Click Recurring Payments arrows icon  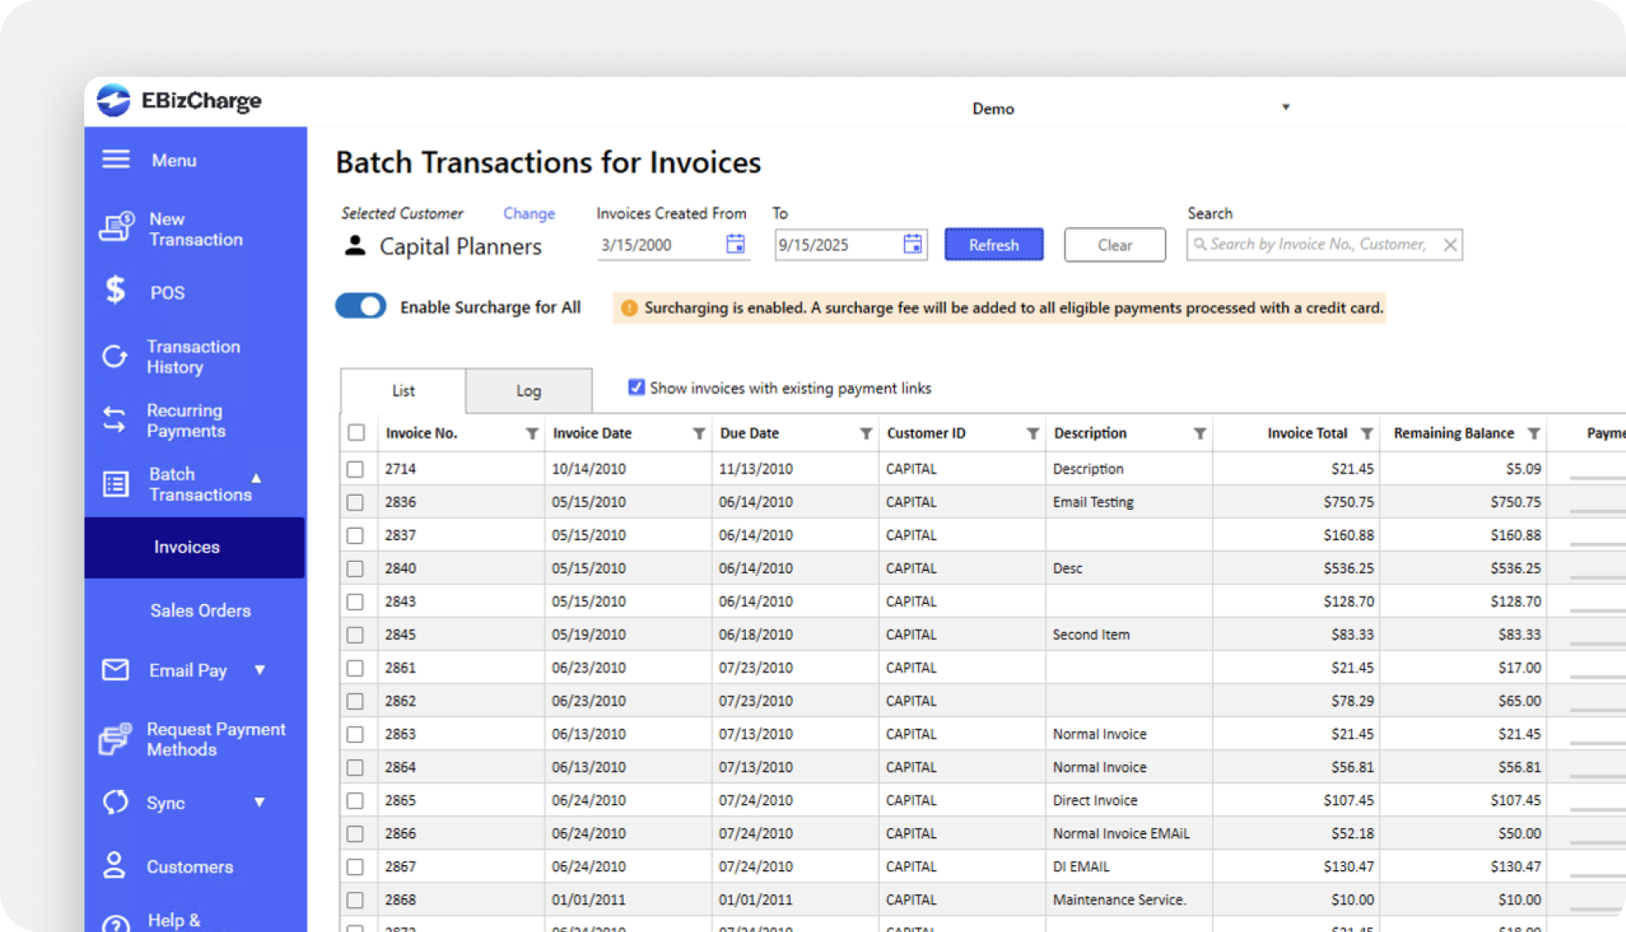[114, 420]
